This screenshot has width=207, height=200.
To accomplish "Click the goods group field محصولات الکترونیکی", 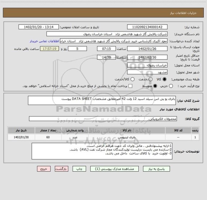I will coord(103,119).
